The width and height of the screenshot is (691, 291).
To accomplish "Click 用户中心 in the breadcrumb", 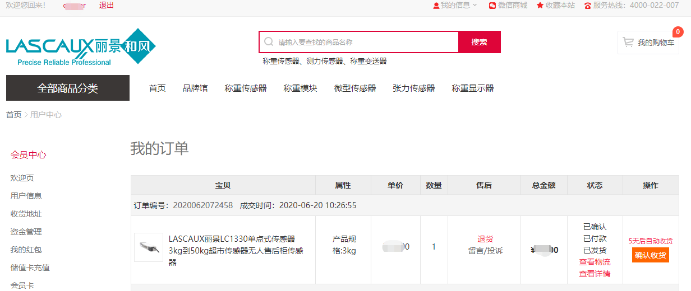I will coord(46,115).
